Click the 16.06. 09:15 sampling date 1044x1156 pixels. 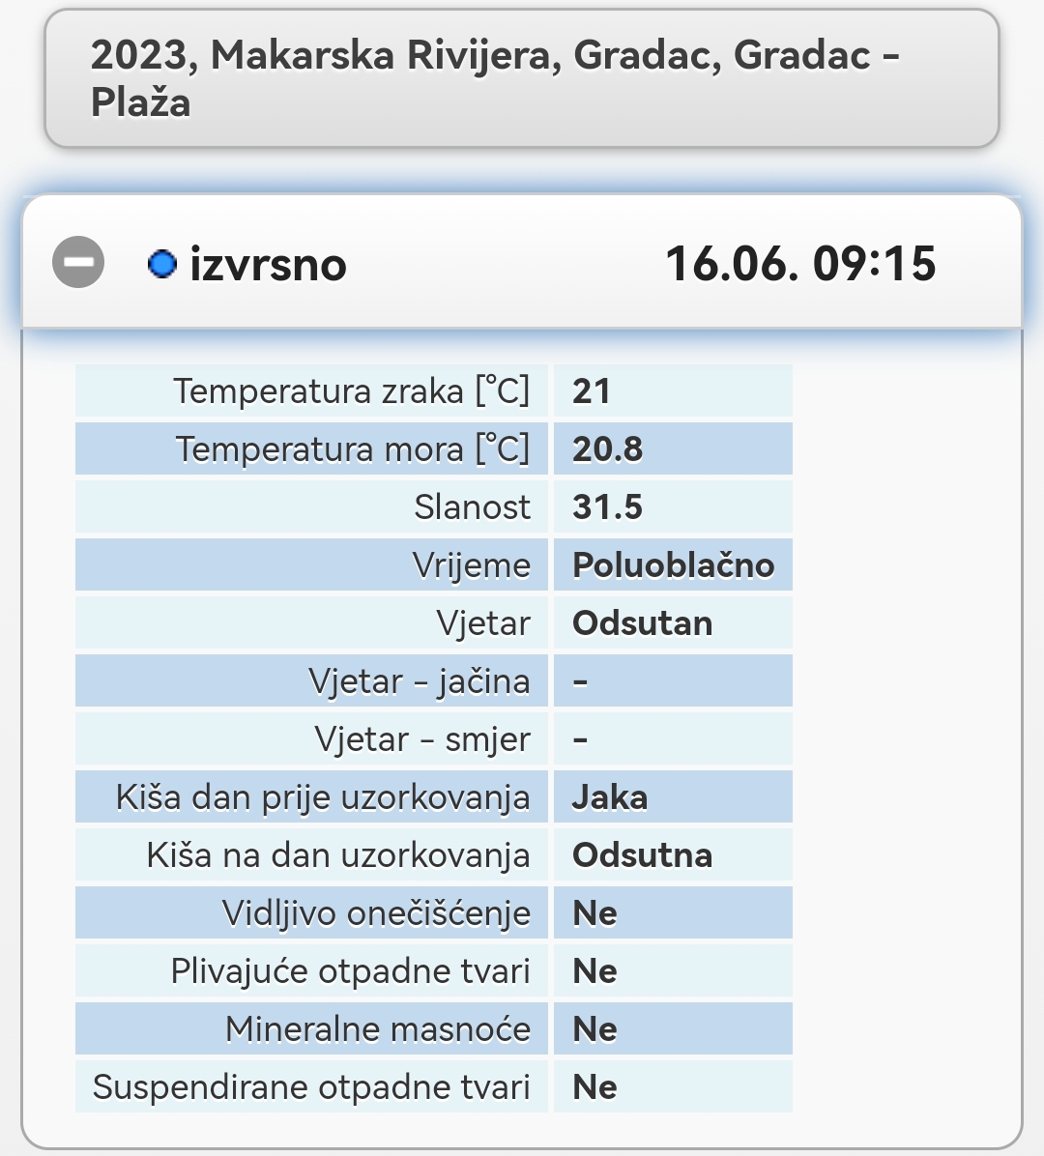coord(800,264)
